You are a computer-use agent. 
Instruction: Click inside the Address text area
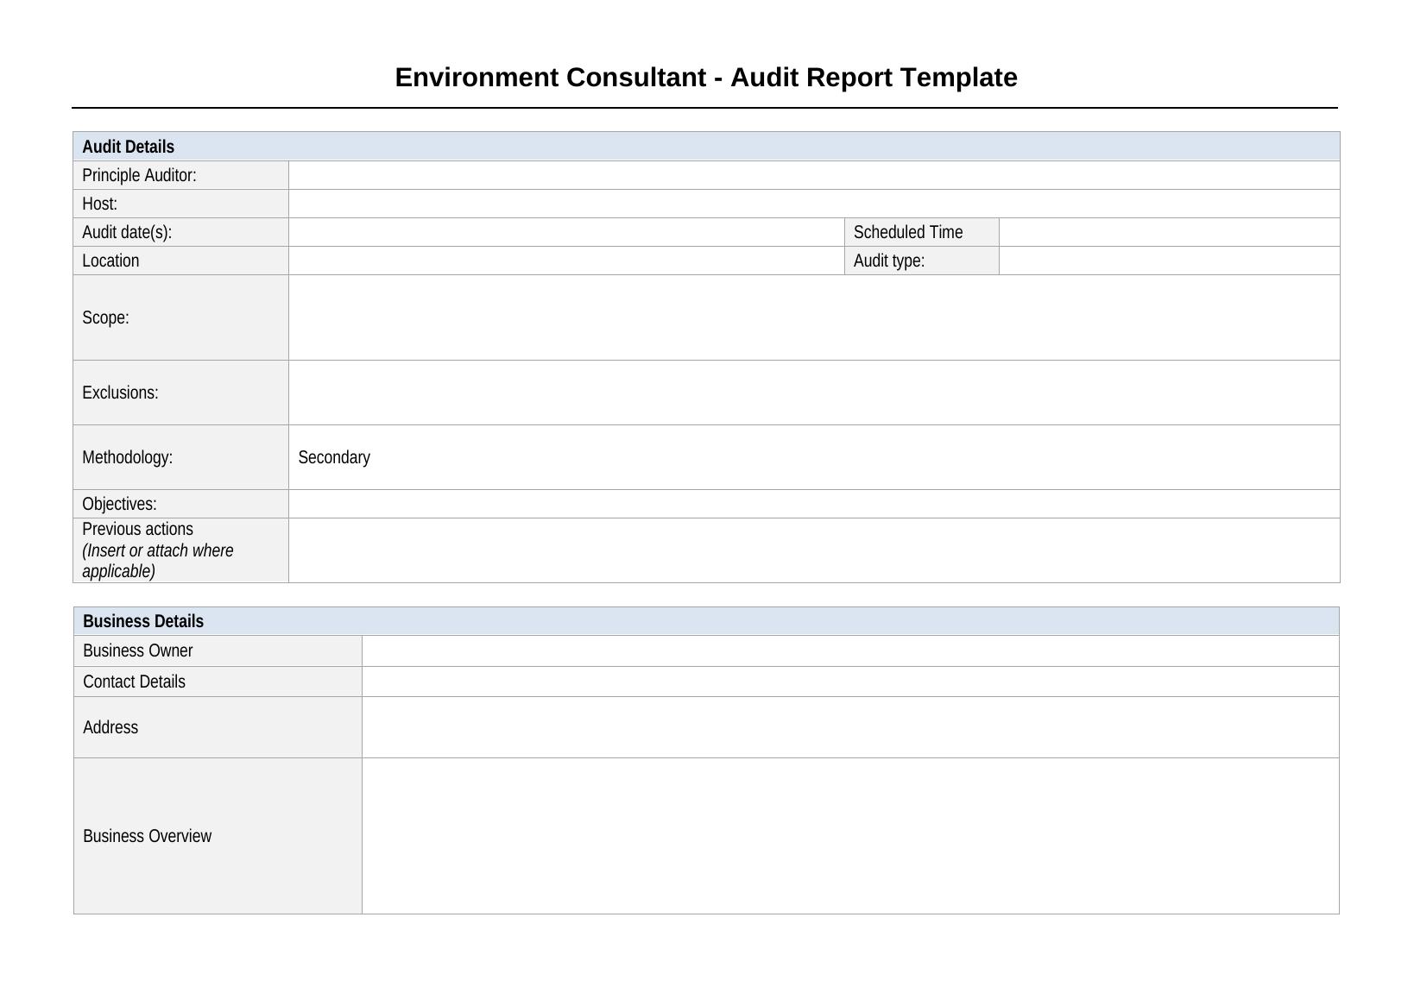tap(849, 727)
